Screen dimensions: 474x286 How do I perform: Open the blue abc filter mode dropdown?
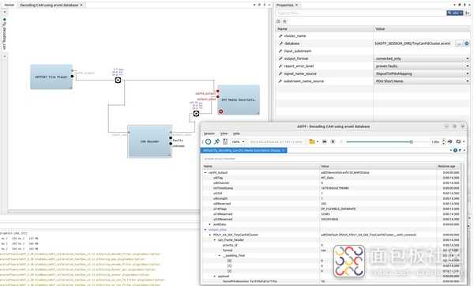point(455,13)
